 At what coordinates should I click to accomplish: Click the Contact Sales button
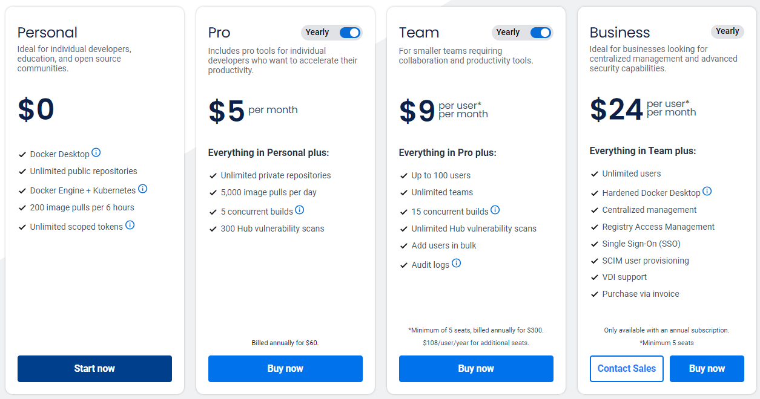627,369
